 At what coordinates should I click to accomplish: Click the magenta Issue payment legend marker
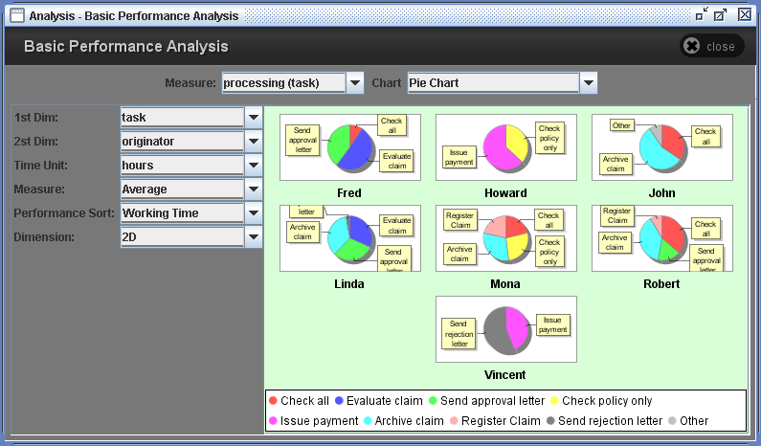click(x=273, y=421)
